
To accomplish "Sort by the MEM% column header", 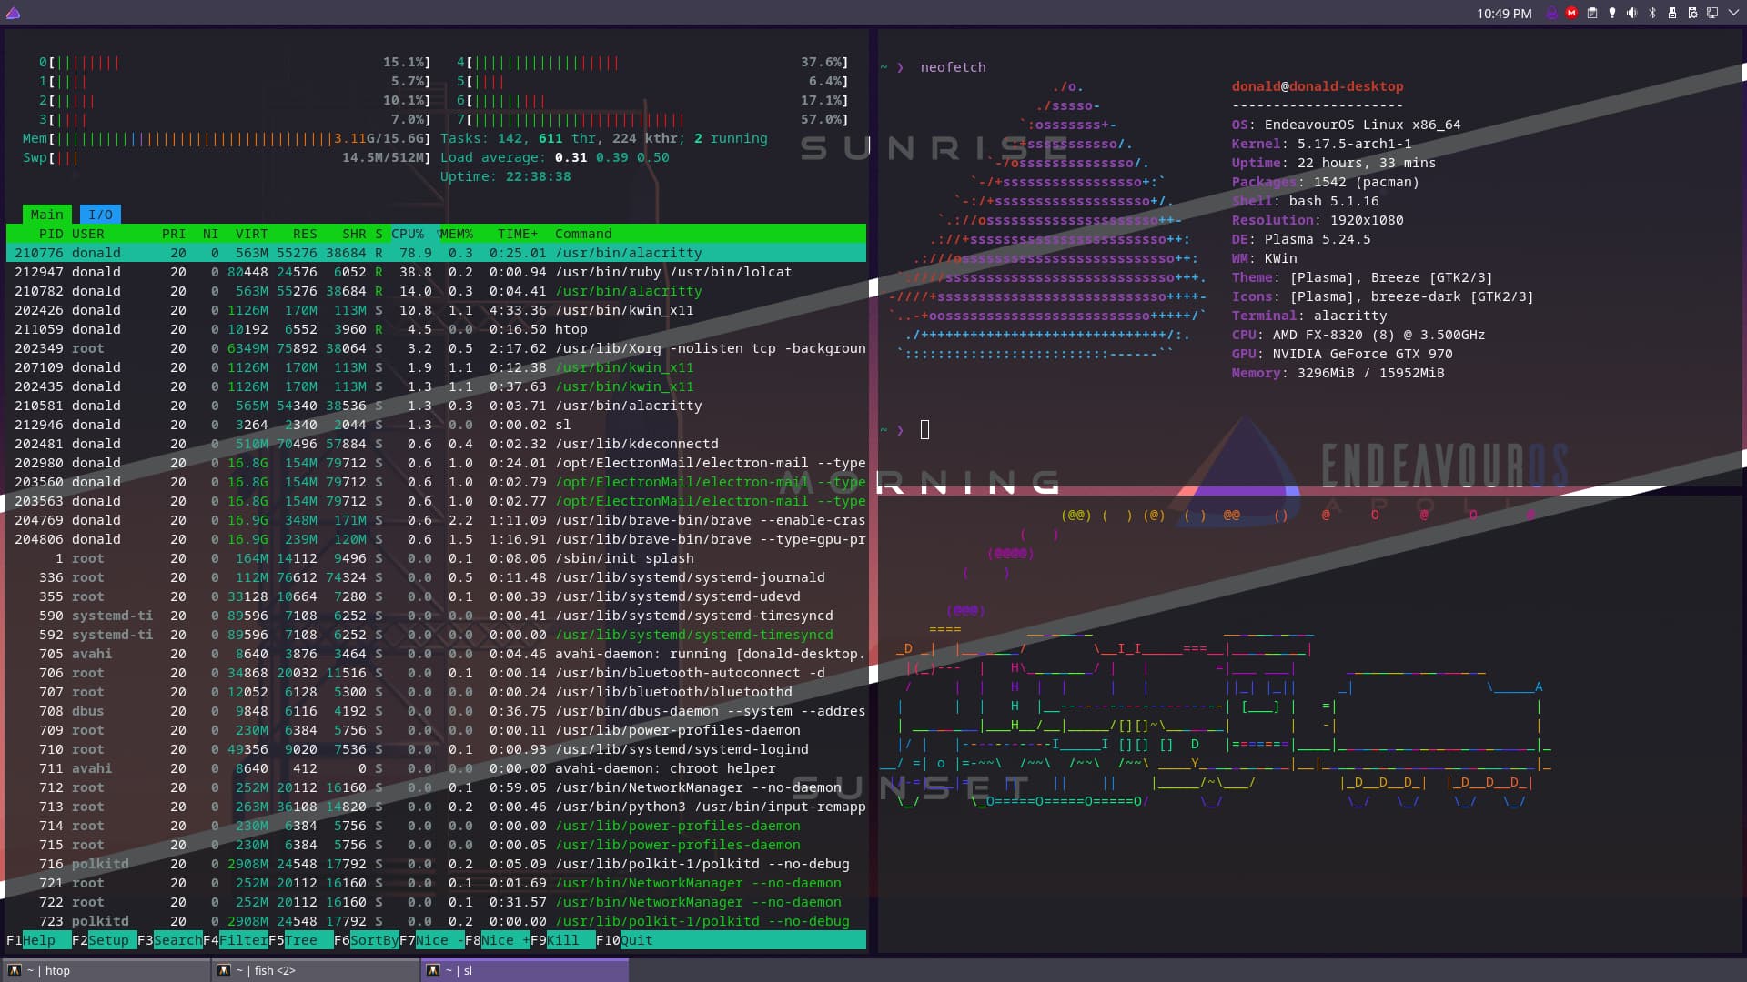I will pyautogui.click(x=457, y=234).
